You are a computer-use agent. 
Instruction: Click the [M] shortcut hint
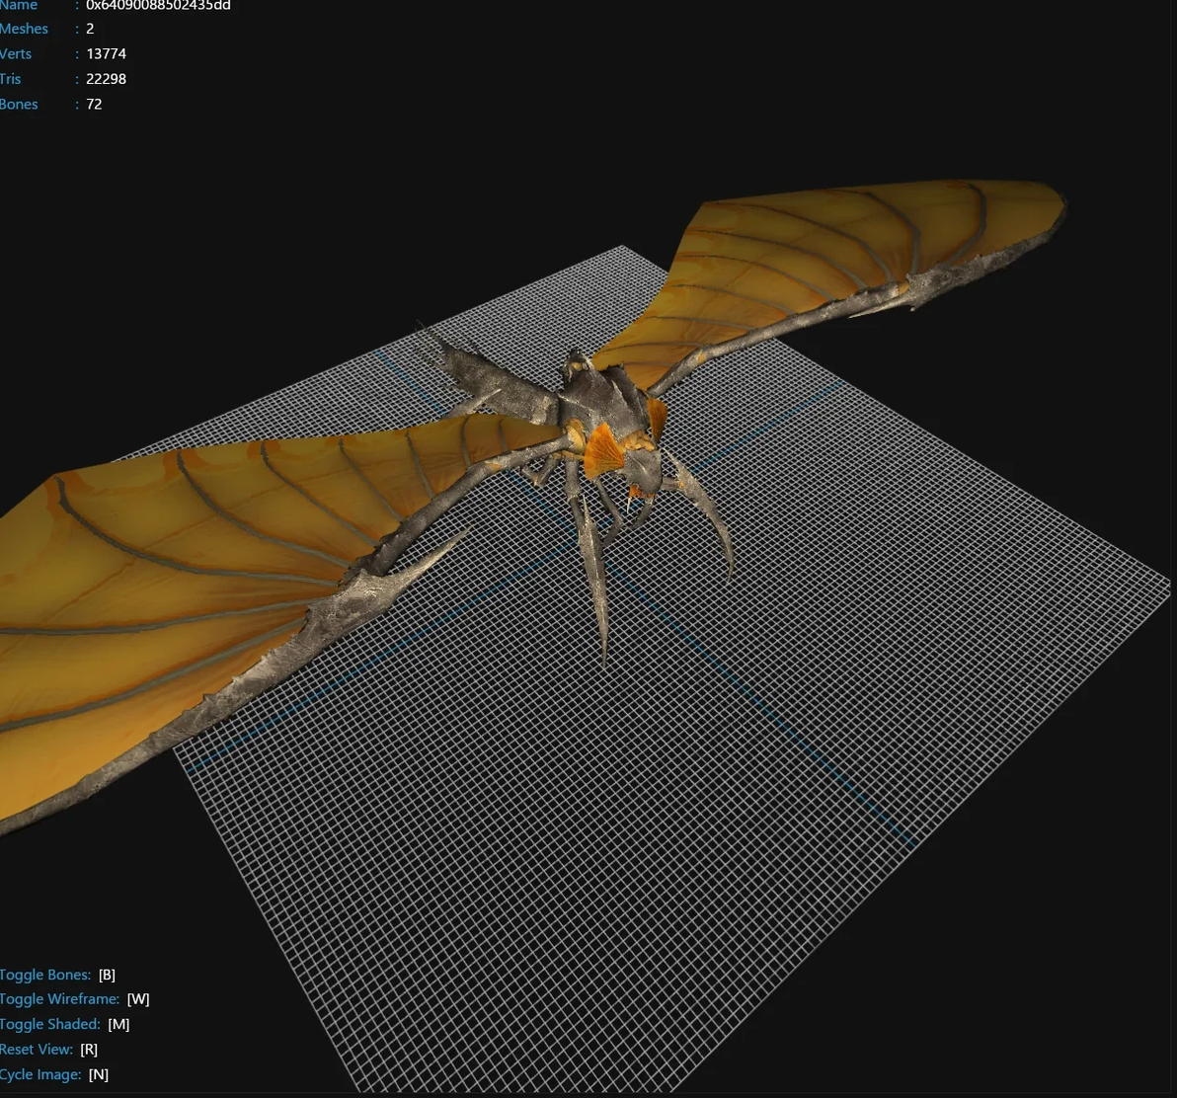[118, 1024]
